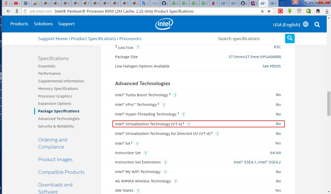Click help icon for Instruction Set Extensions
The image size is (331, 194).
(x=165, y=162)
